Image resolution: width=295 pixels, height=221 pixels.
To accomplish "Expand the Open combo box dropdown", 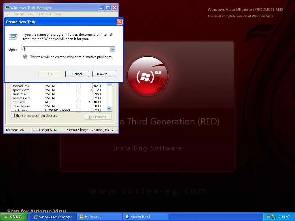I will (112, 49).
